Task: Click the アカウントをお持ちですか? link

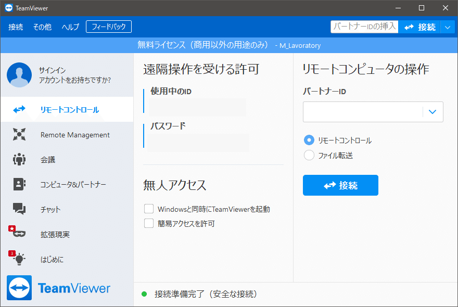Action: click(x=75, y=80)
